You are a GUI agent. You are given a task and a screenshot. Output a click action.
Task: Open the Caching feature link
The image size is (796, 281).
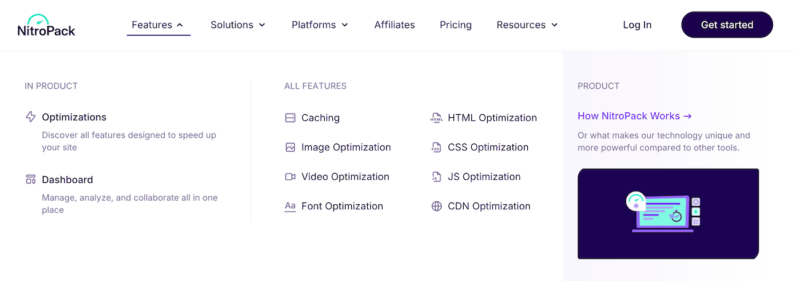320,118
